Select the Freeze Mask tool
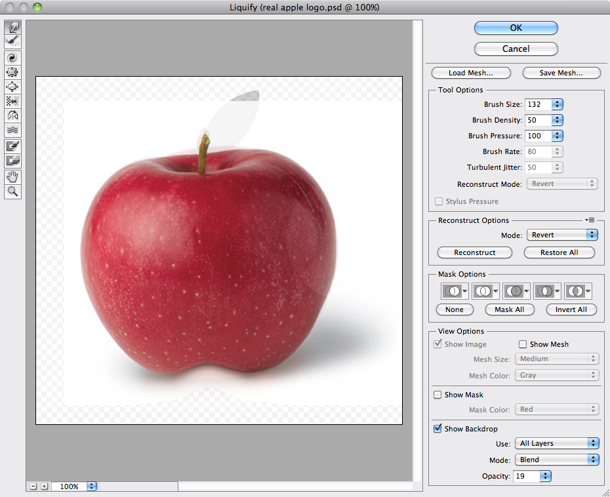 click(12, 146)
